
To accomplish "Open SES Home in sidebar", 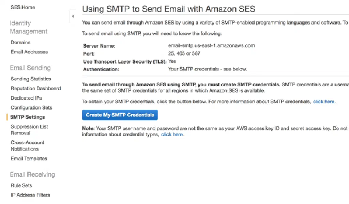I will 23,7.
